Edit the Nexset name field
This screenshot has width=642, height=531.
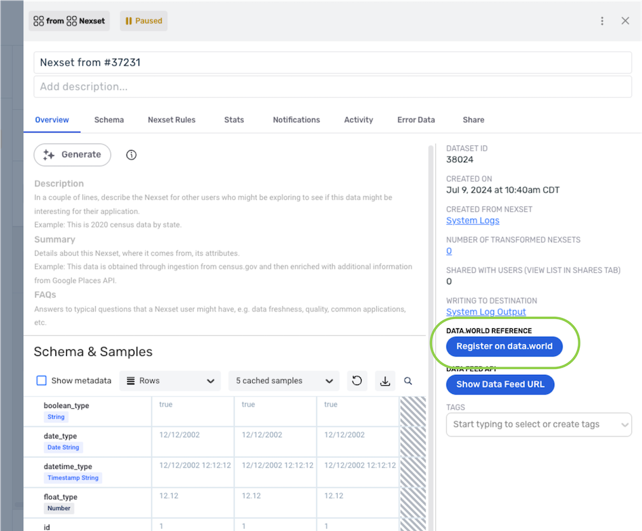(332, 63)
